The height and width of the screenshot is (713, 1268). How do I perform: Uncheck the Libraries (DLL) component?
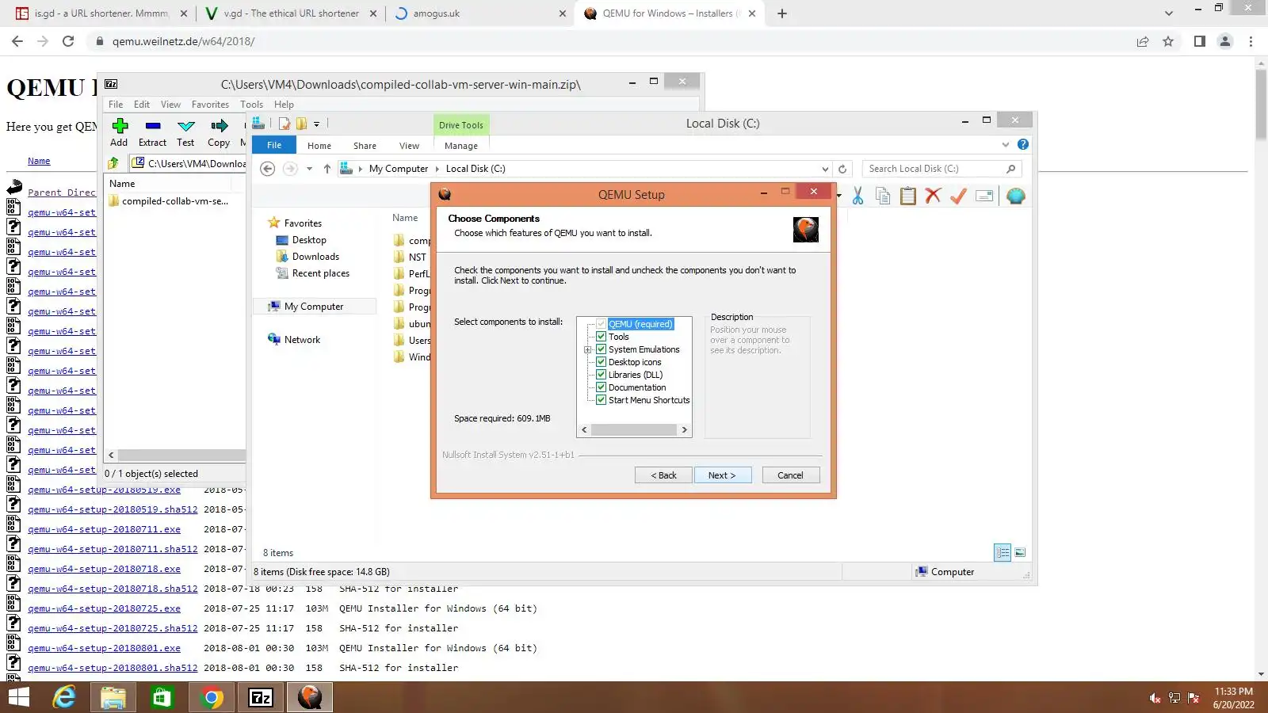(602, 375)
